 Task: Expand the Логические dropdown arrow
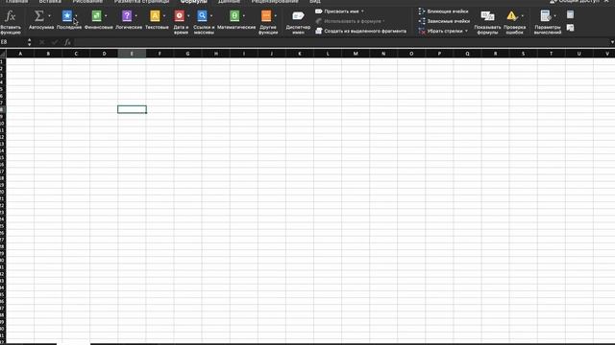click(135, 16)
